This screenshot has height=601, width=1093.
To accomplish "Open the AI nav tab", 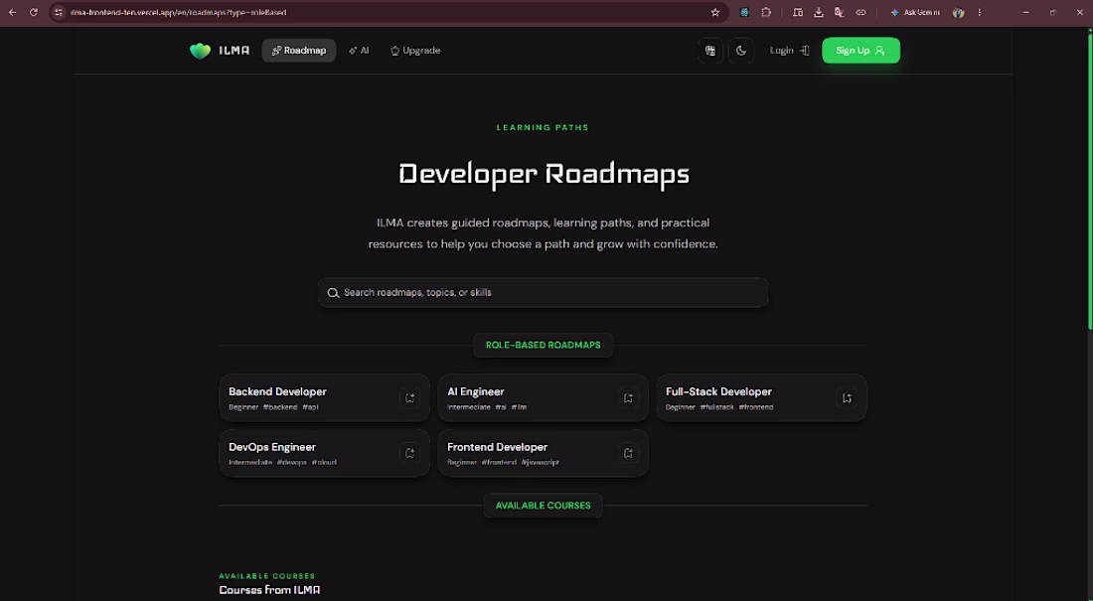I will [359, 51].
